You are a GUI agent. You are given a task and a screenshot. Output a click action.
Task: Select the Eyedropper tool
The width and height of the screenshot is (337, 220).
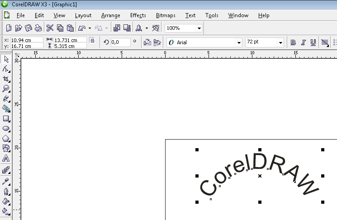[6, 181]
